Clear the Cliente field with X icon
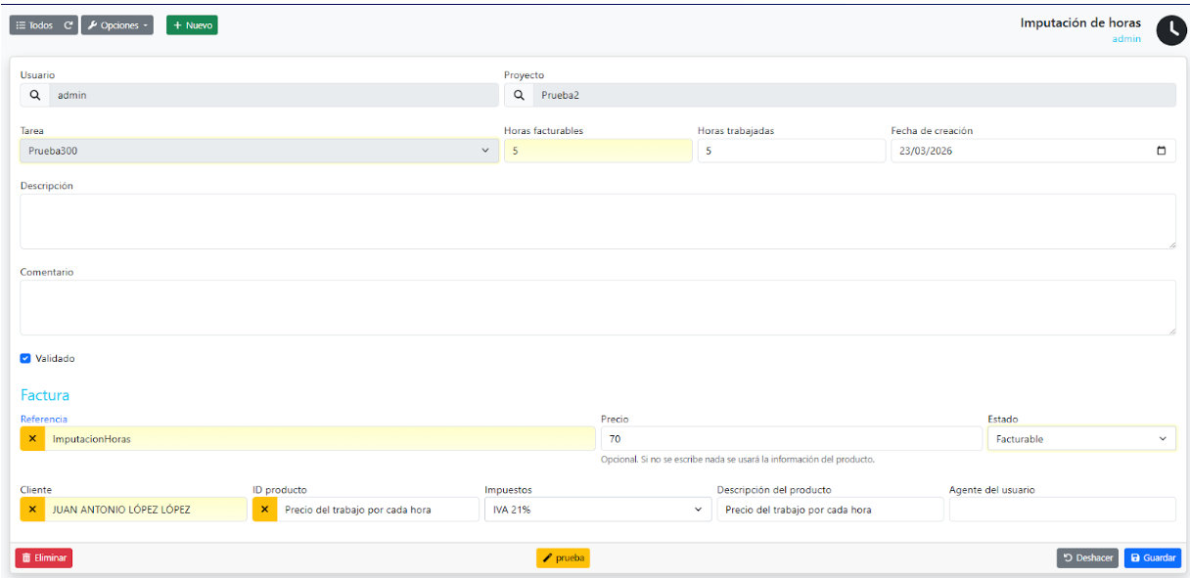 (x=32, y=510)
